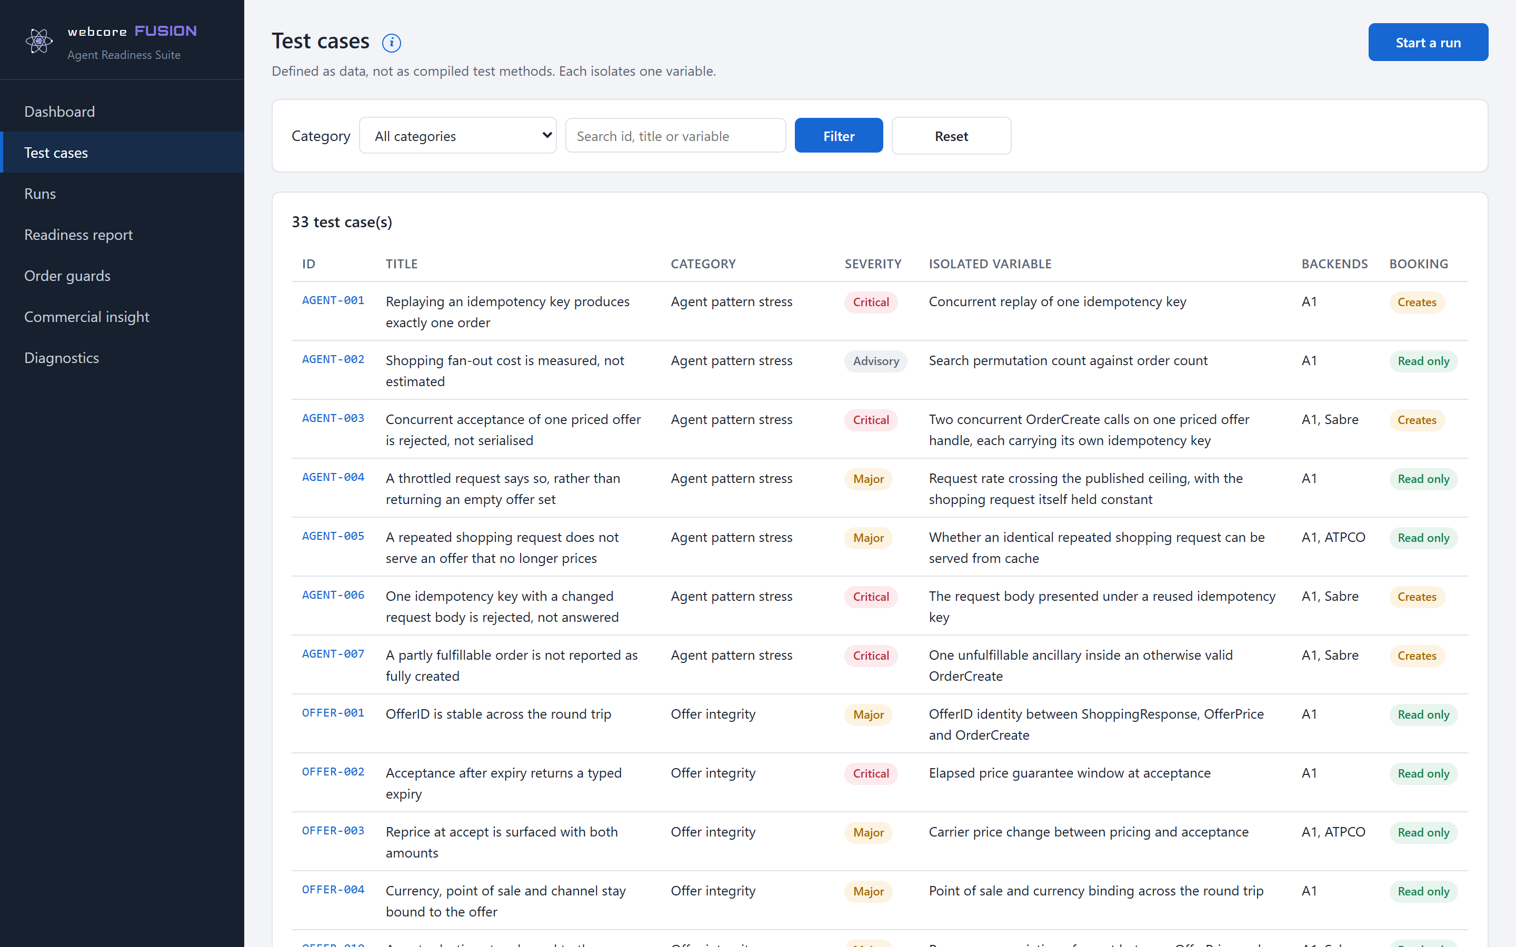Open Readiness report page
The width and height of the screenshot is (1516, 947).
122,234
